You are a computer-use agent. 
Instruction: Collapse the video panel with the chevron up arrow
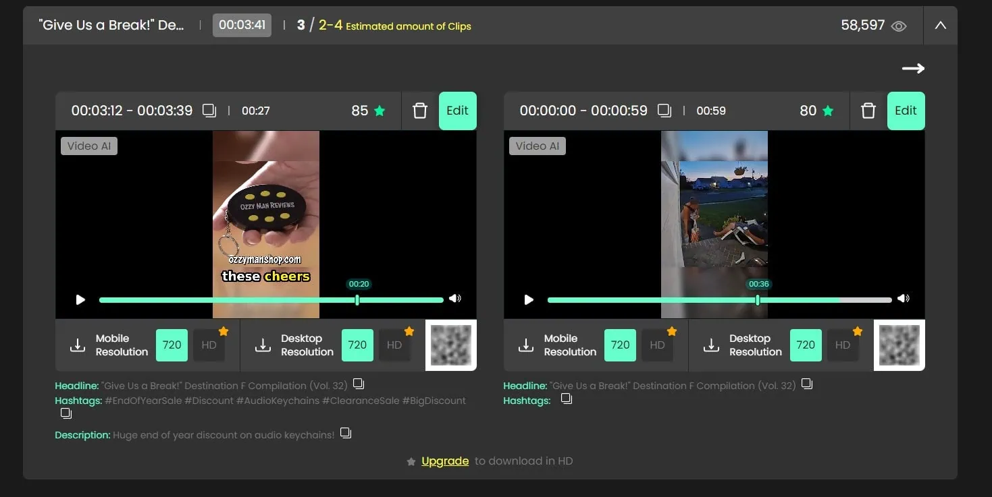click(x=940, y=26)
